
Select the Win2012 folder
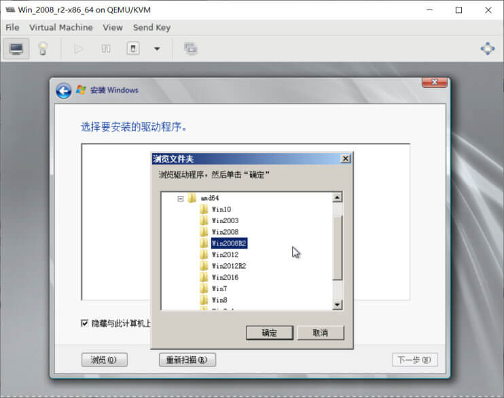(225, 254)
